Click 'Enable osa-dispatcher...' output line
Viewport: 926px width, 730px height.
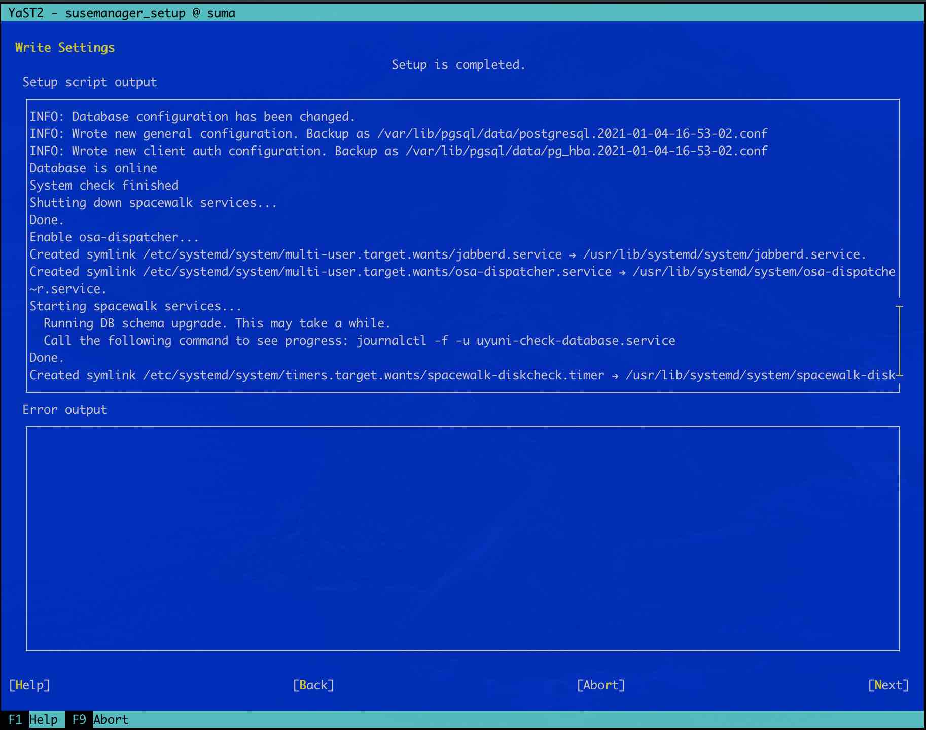(x=114, y=237)
